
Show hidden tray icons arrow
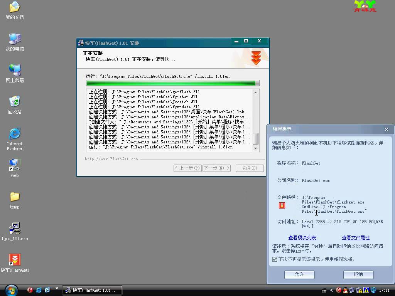tap(331, 291)
